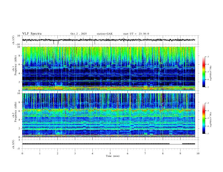
Task: Click the 'ch.3(V)' axis label
Action: [14, 144]
